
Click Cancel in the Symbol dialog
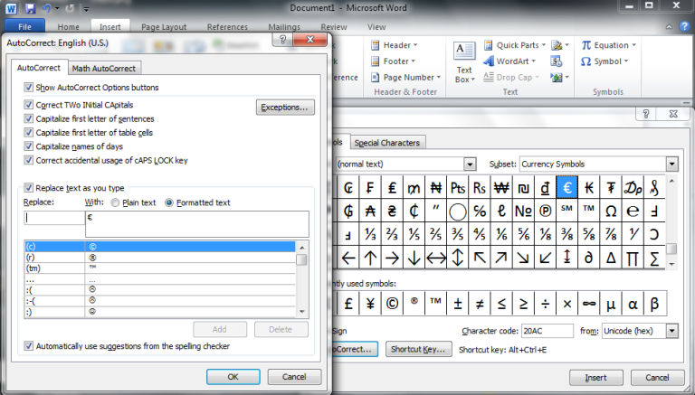coord(657,377)
